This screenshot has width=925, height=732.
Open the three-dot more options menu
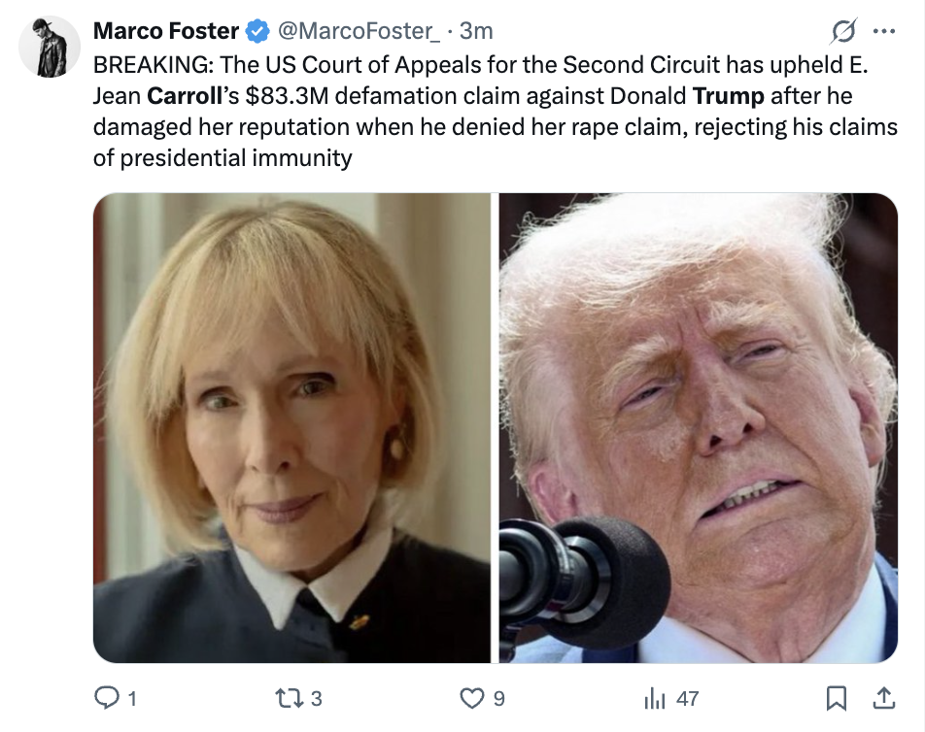(883, 32)
